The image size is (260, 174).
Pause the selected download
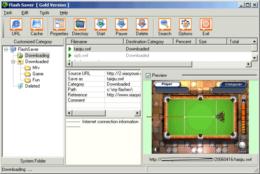[121, 27]
